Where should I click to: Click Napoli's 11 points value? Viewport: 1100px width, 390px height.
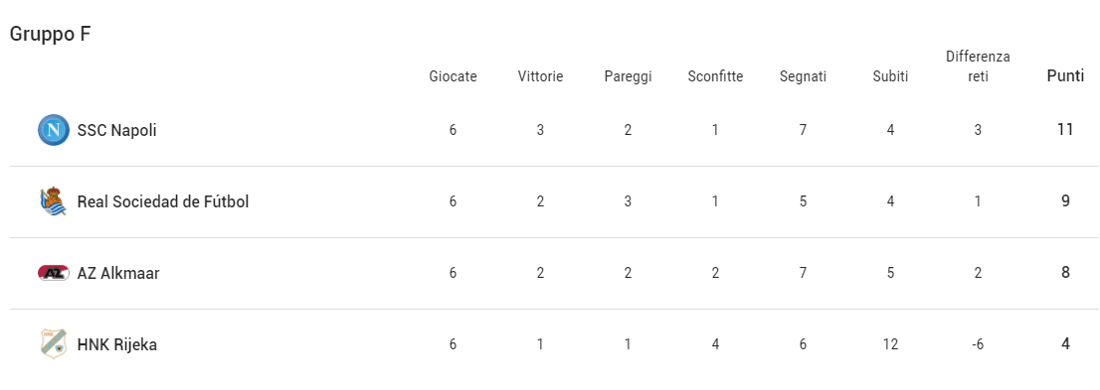1065,130
